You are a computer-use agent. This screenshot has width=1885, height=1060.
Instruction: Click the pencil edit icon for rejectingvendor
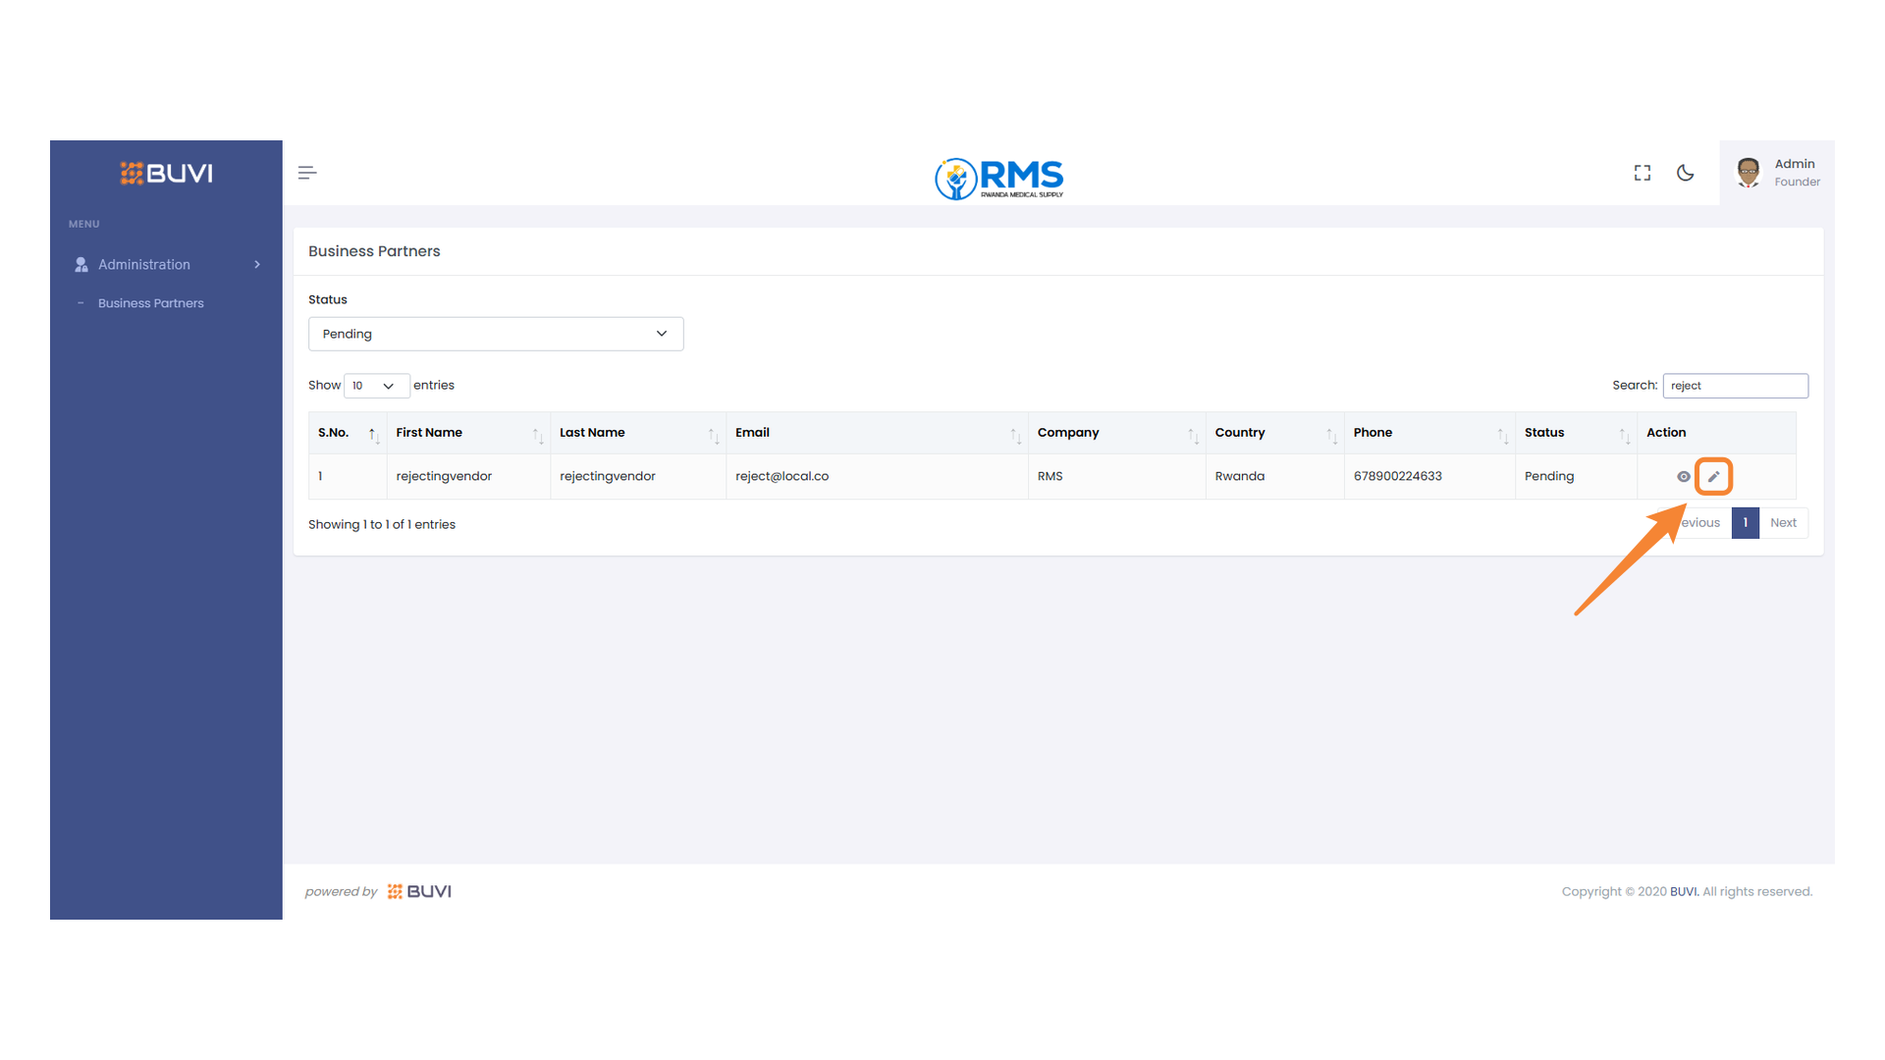[1714, 476]
